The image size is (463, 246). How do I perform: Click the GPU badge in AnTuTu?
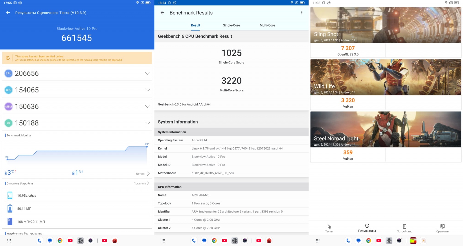[x=9, y=90]
